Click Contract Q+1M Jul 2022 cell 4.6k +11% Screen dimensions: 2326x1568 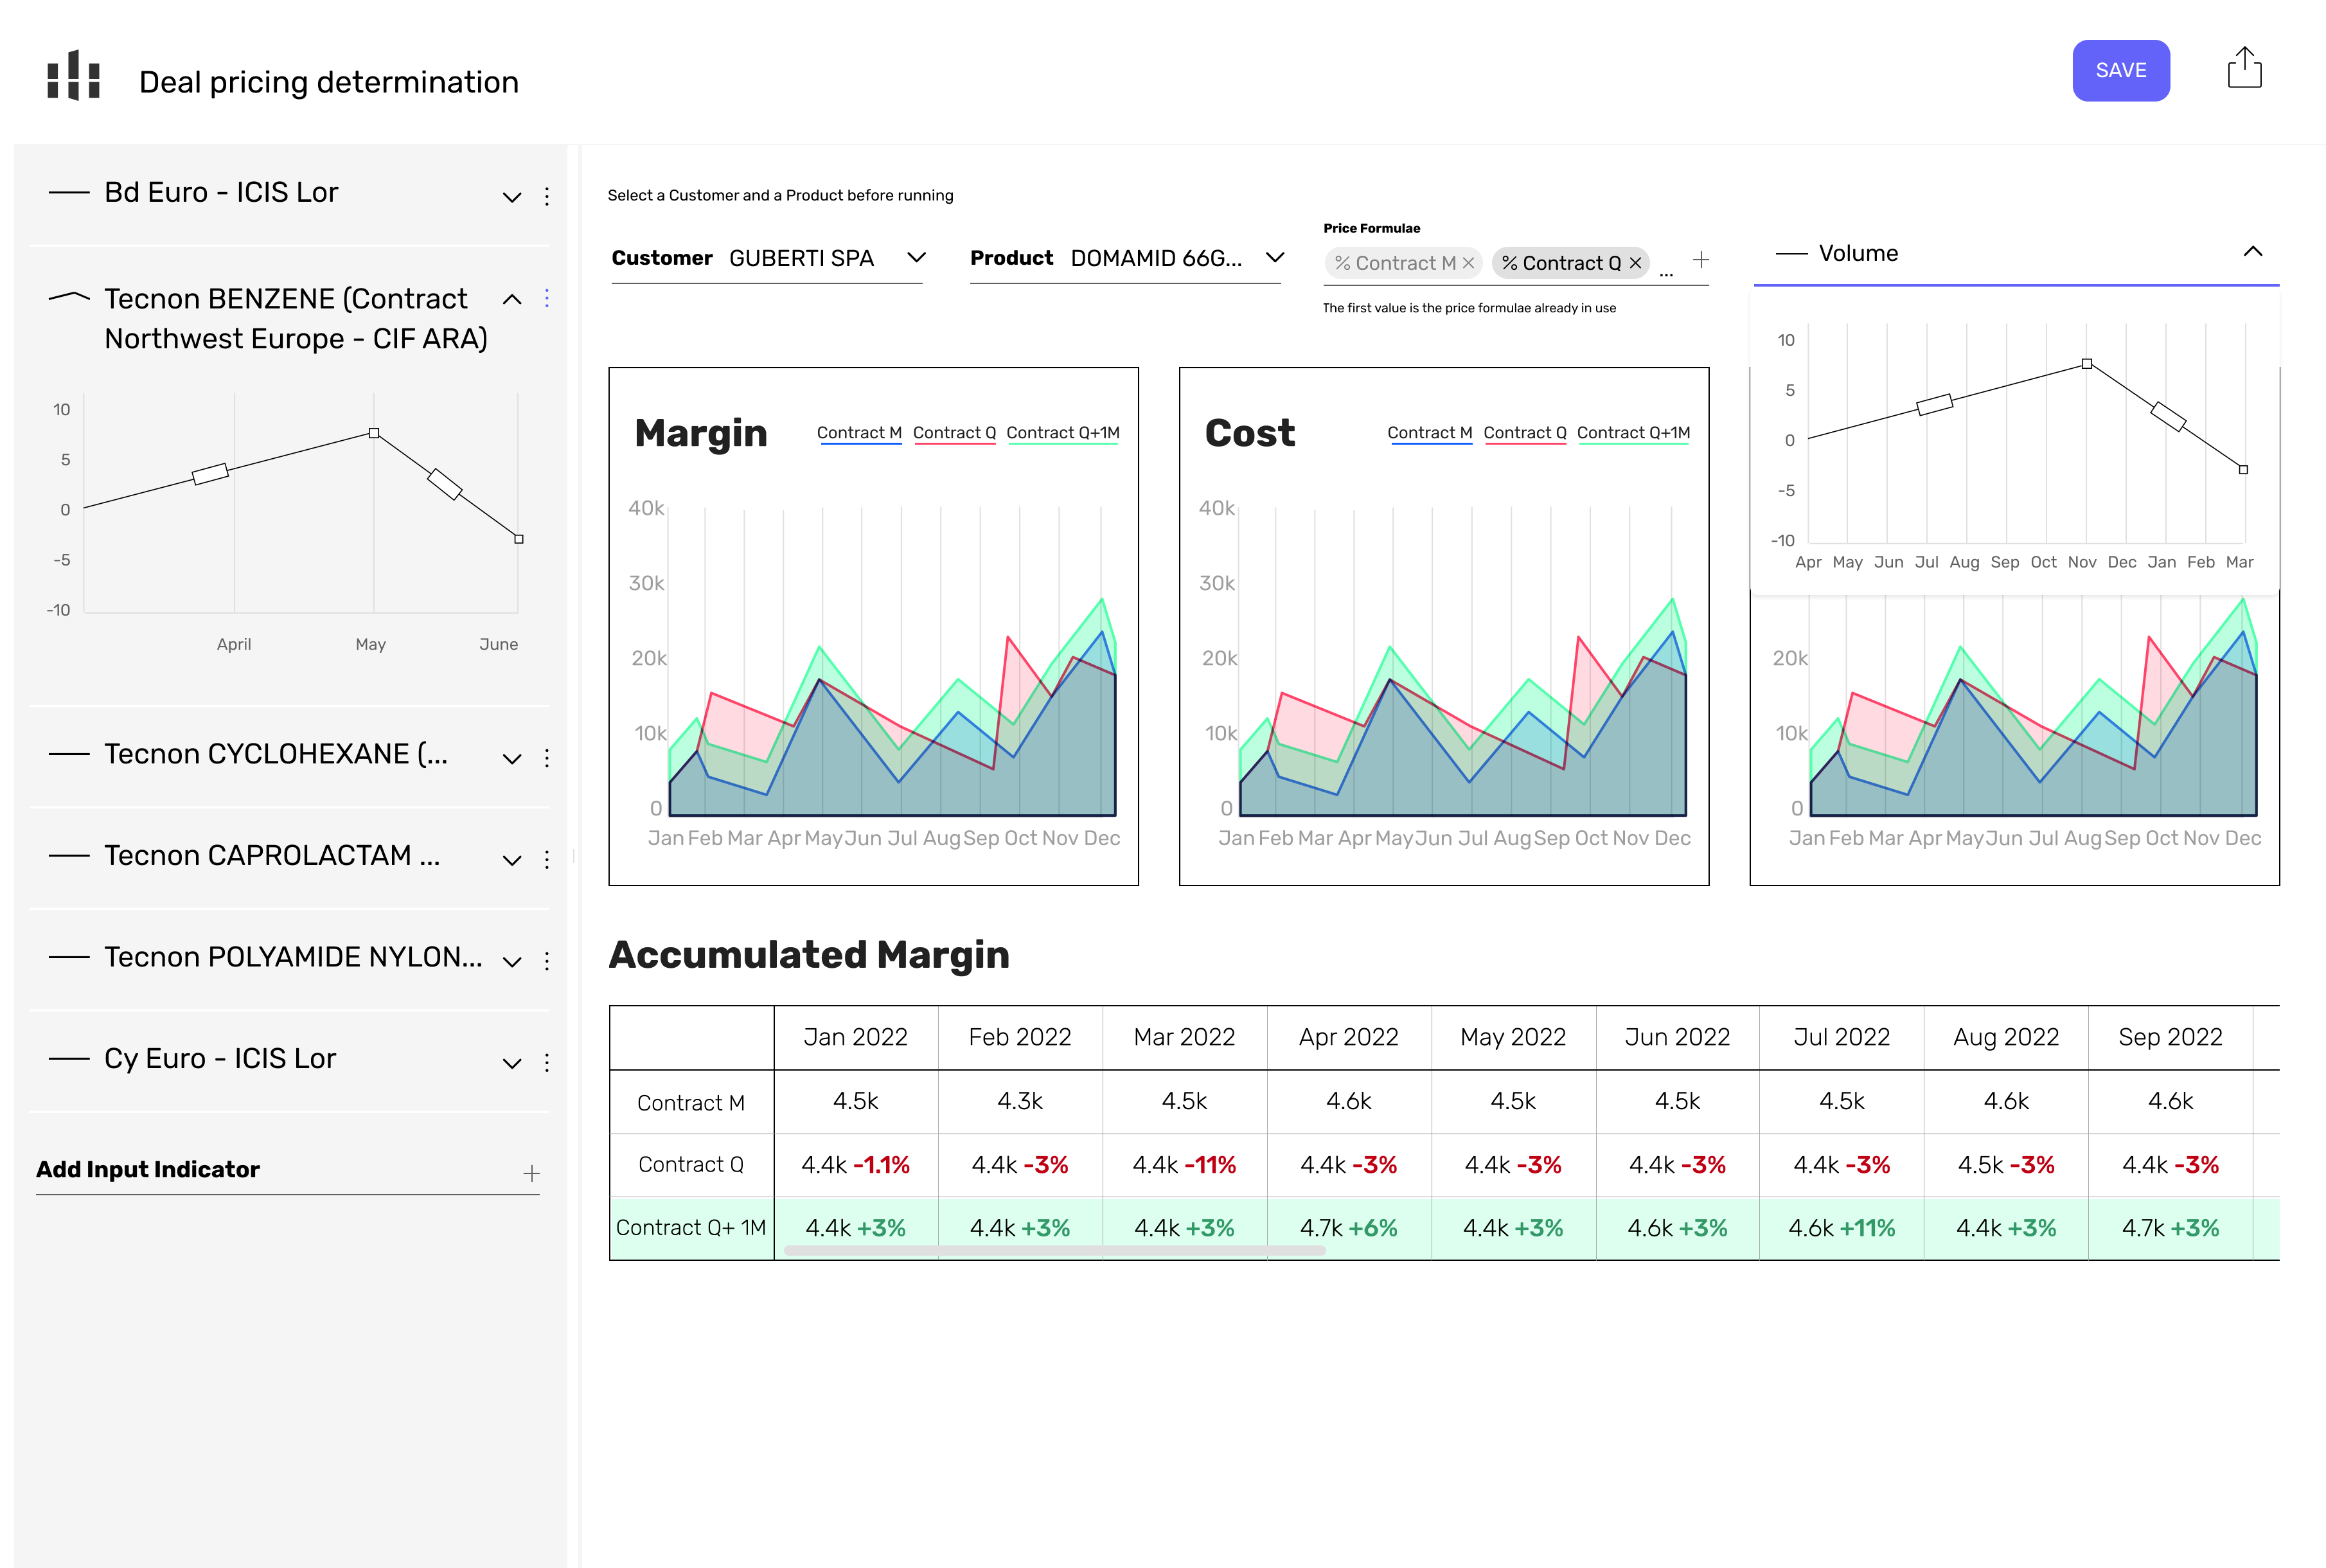click(x=1842, y=1228)
